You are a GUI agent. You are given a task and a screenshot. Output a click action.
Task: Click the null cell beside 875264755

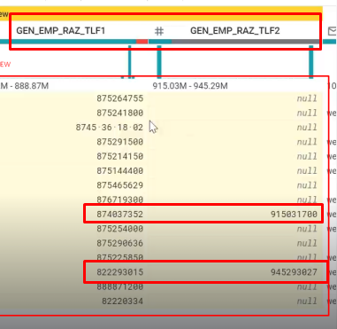point(307,98)
